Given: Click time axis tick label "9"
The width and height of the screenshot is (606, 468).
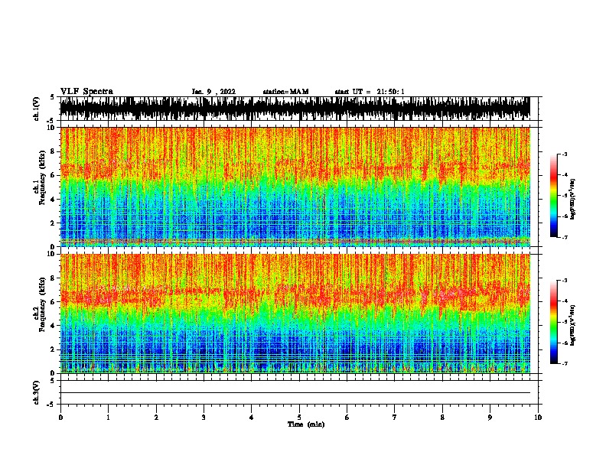Looking at the screenshot, I should [x=490, y=418].
